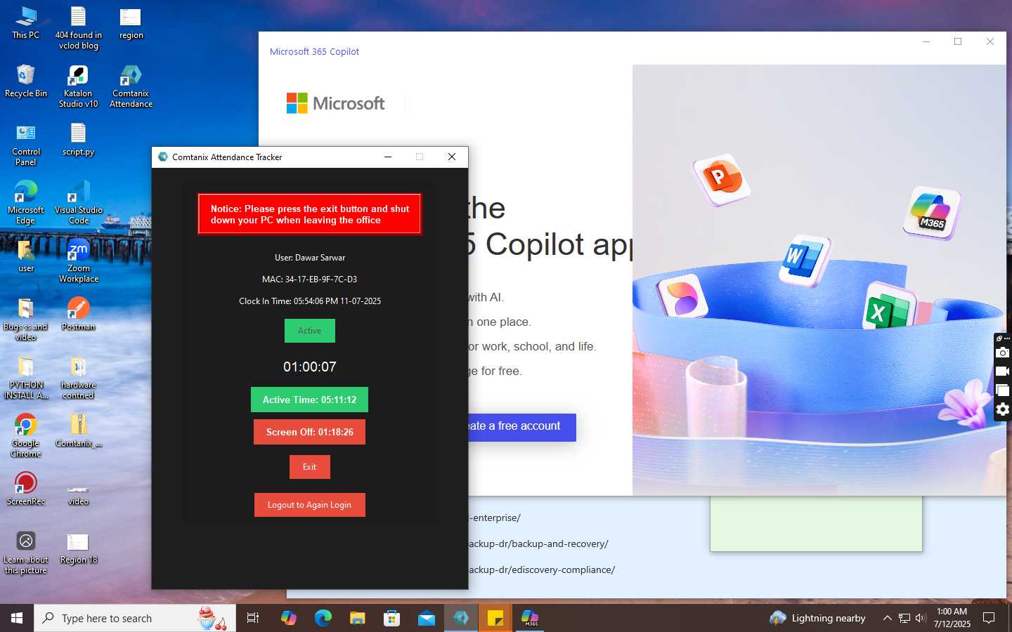Select the user folder on desktop

(26, 256)
